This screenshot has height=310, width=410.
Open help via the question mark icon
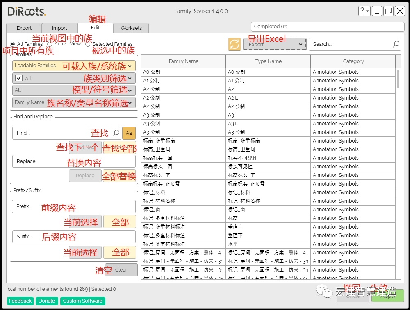[x=362, y=11]
